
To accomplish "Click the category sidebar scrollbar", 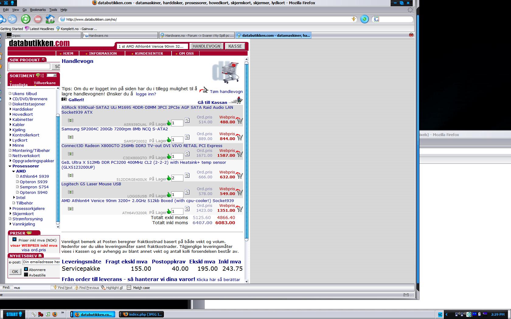I will point(58,169).
